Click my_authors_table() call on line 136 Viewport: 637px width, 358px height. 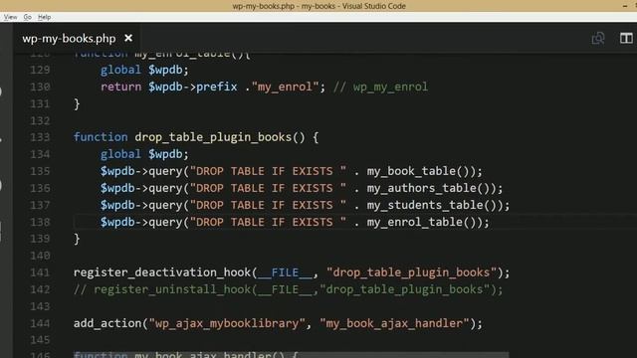[x=430, y=188]
